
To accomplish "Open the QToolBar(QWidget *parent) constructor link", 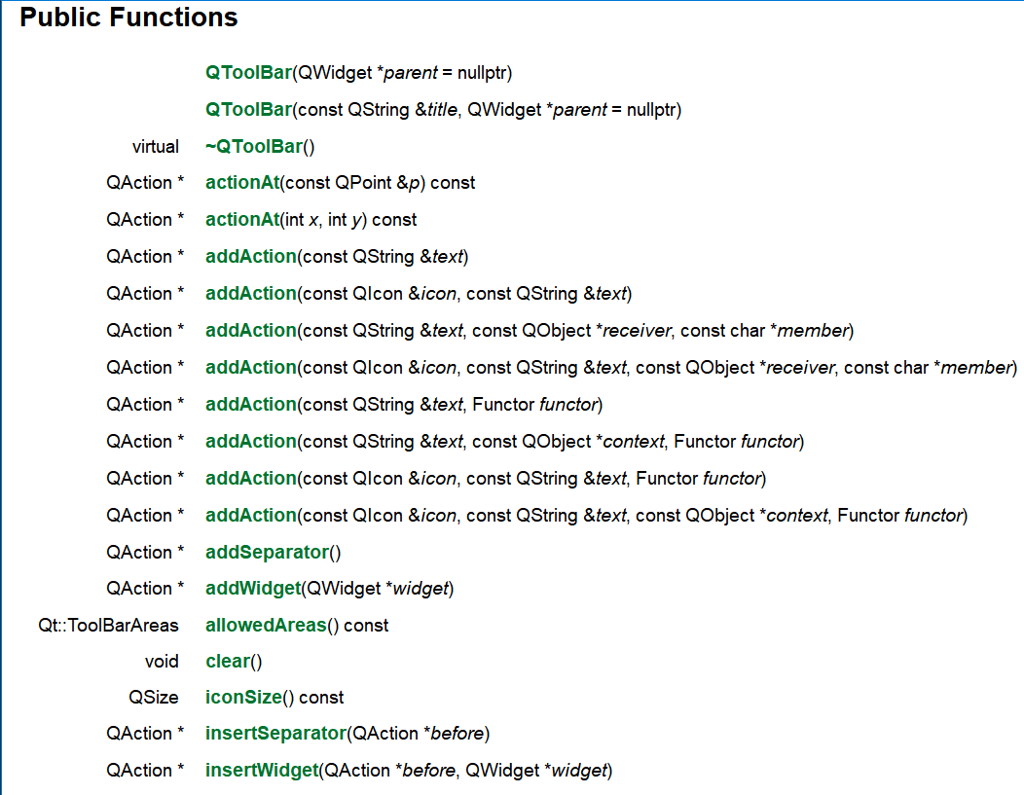I will pyautogui.click(x=248, y=72).
